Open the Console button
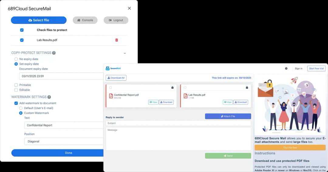The image size is (328, 172). tap(85, 20)
